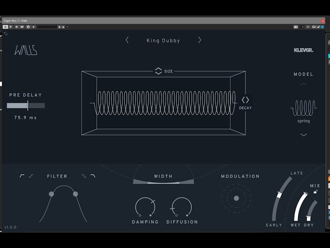
Task: Click the Pre Delay slider
Action: click(26, 105)
